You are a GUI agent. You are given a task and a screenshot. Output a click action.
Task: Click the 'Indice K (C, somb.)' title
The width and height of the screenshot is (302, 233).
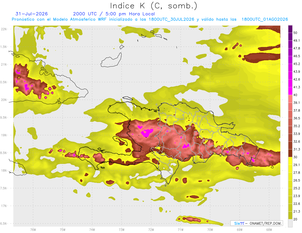point(154,6)
